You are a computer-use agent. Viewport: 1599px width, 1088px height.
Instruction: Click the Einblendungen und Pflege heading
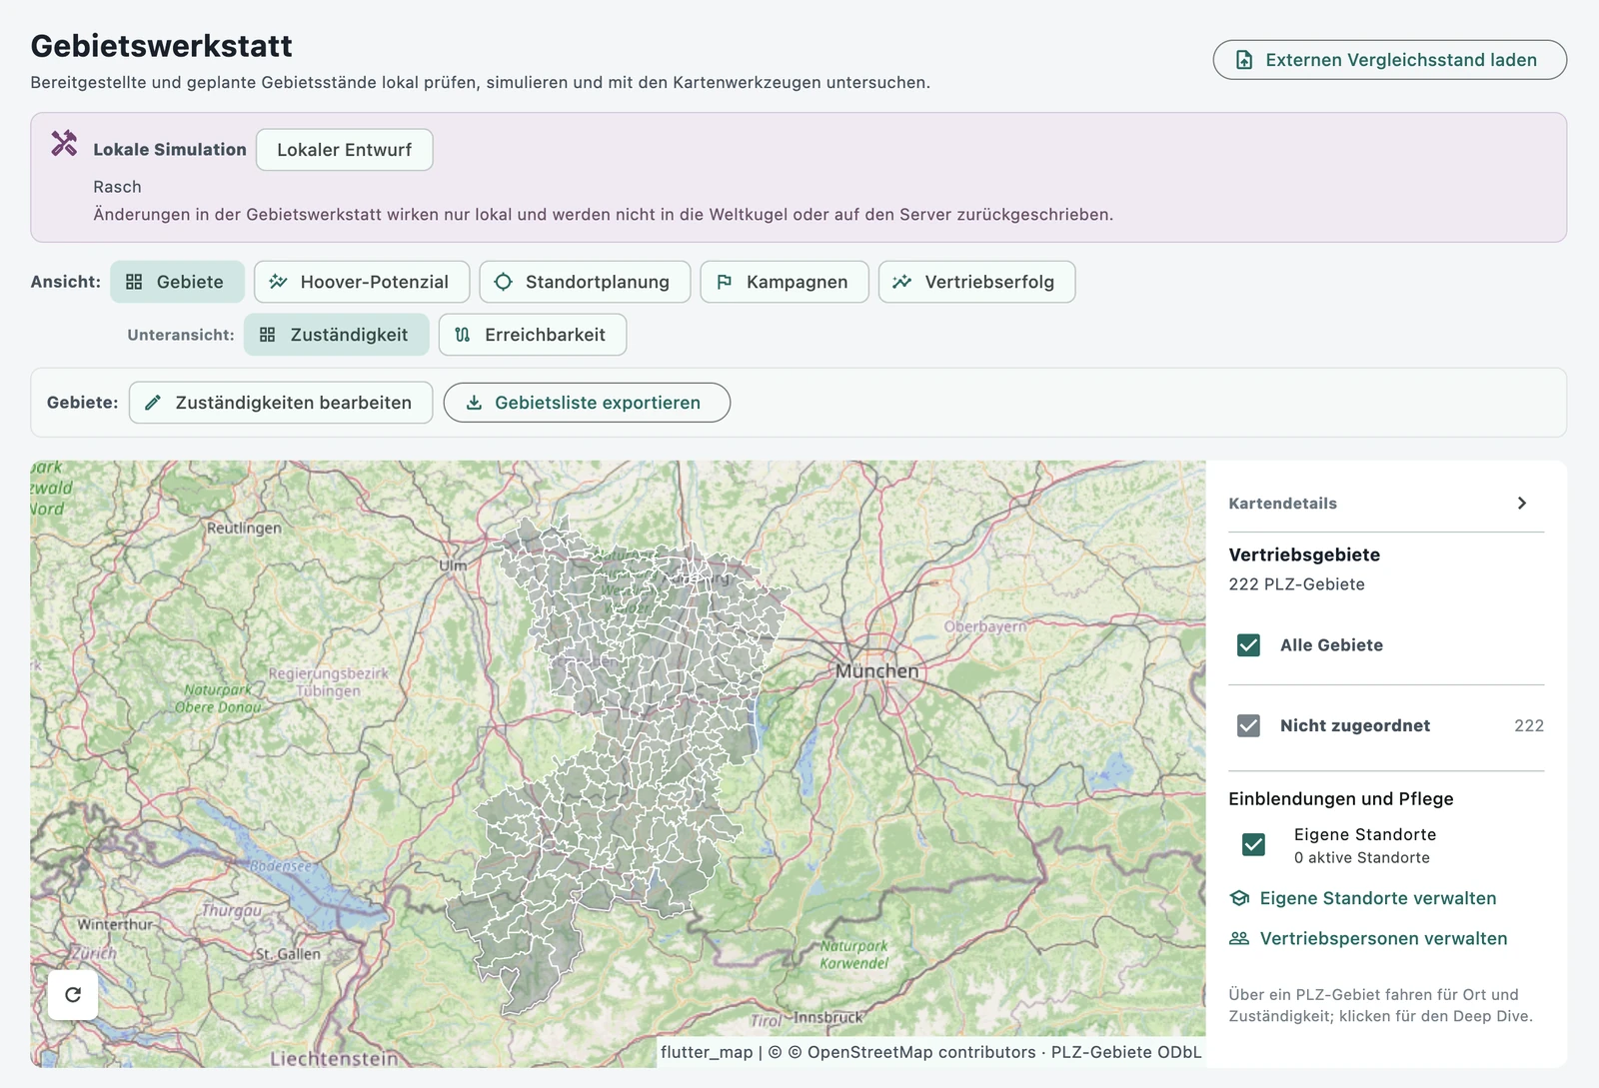coord(1341,799)
